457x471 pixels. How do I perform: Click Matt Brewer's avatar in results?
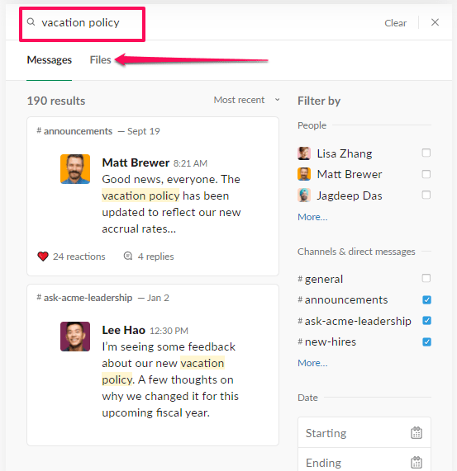click(75, 169)
